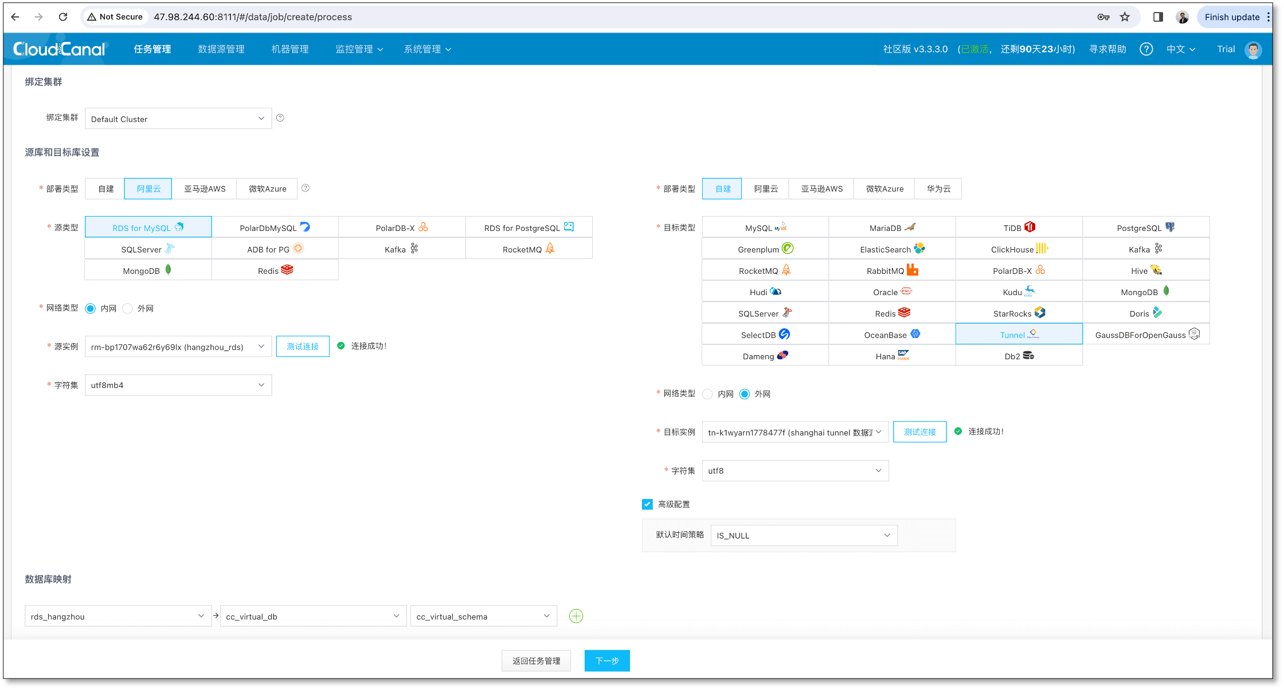The height and width of the screenshot is (691, 1284).
Task: Open the utf8mb4 charset dropdown
Action: [x=178, y=385]
